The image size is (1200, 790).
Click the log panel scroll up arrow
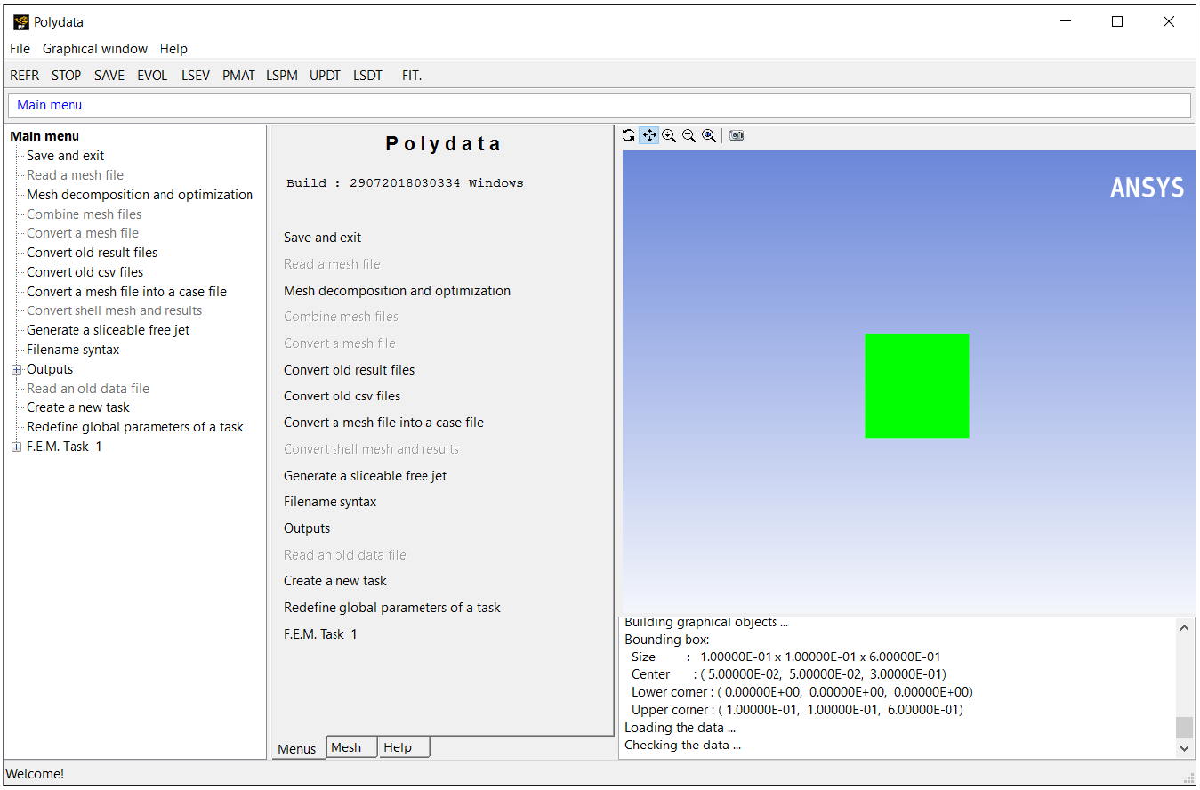click(x=1184, y=628)
